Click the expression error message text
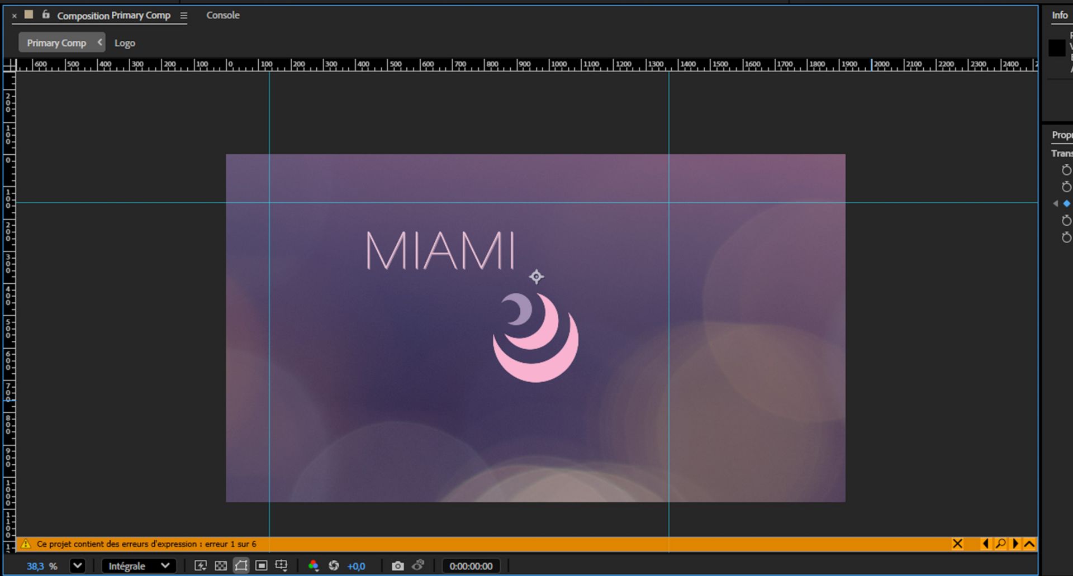This screenshot has width=1073, height=576. [x=146, y=544]
